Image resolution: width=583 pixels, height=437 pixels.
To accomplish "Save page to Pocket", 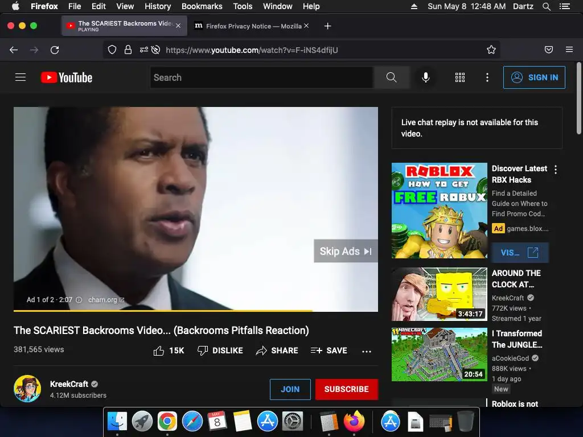I will 549,50.
